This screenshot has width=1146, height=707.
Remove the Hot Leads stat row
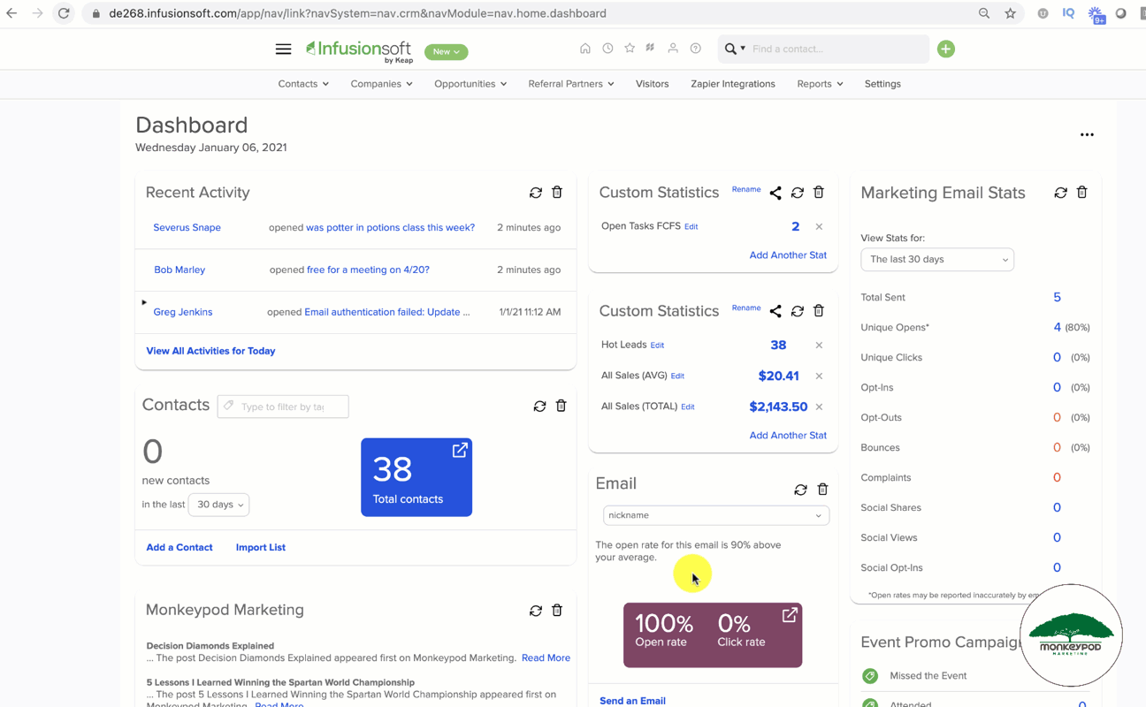[x=819, y=346]
